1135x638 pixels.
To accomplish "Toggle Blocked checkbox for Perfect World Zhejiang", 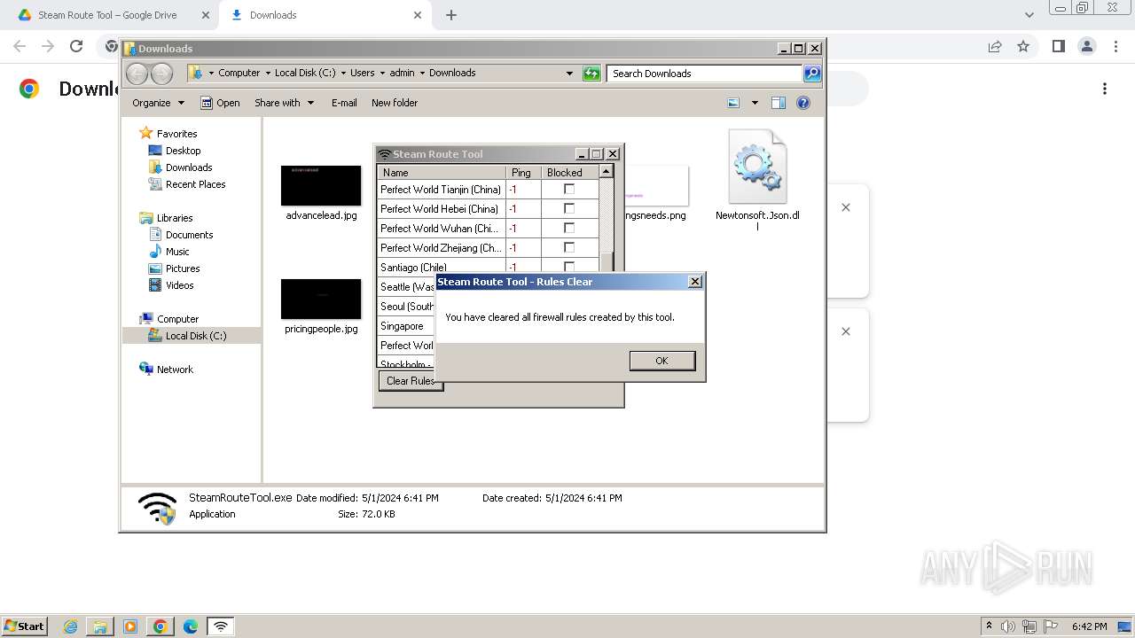I will [x=569, y=247].
